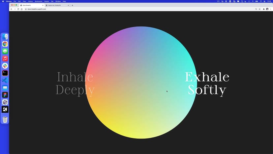Go to the browser home page

[21, 9]
